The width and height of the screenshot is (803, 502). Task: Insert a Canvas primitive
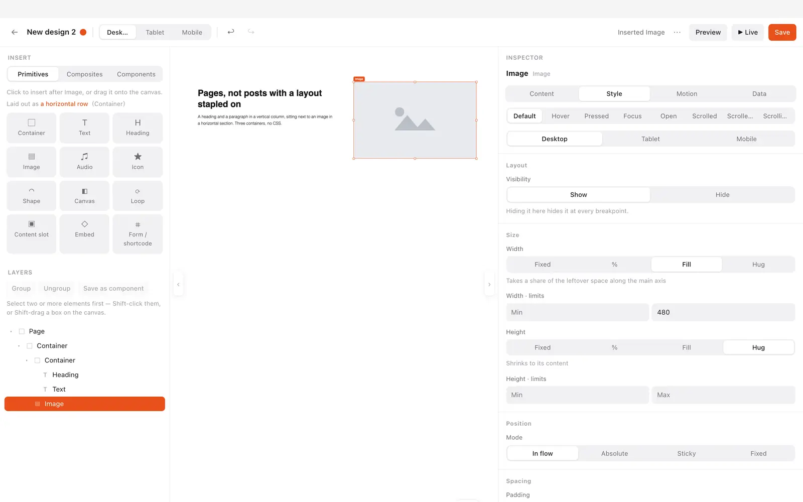coord(84,195)
